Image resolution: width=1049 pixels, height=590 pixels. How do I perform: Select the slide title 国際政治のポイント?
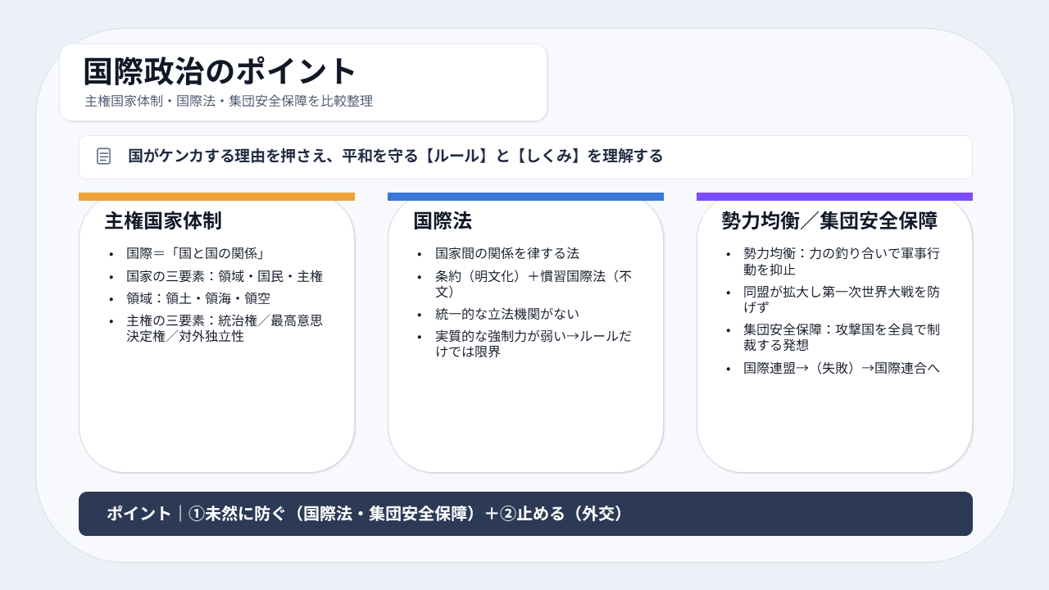point(220,72)
